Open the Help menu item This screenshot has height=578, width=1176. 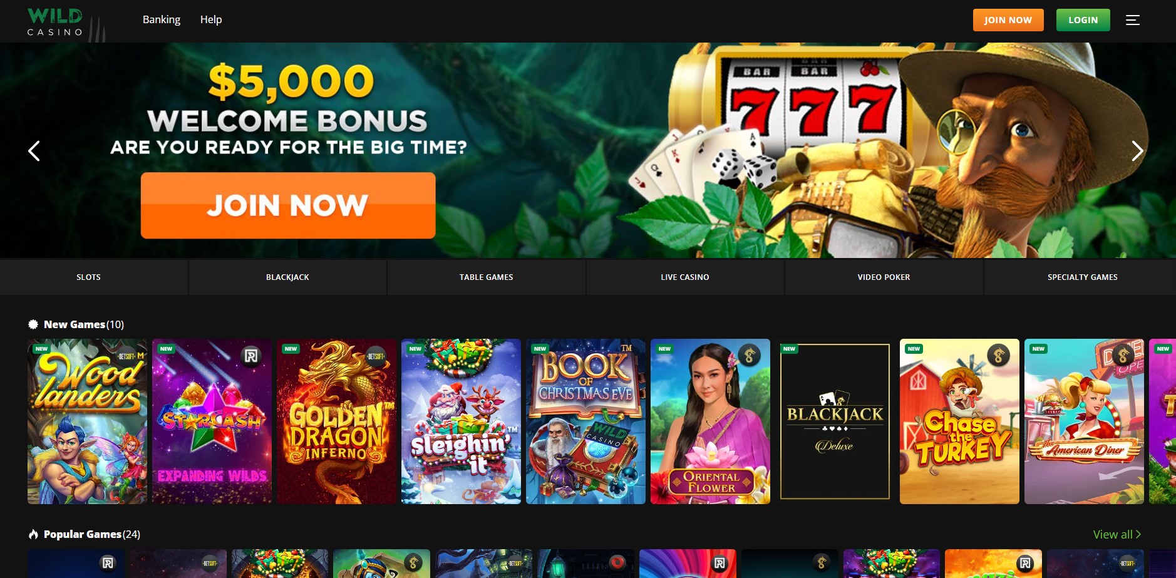coord(211,19)
